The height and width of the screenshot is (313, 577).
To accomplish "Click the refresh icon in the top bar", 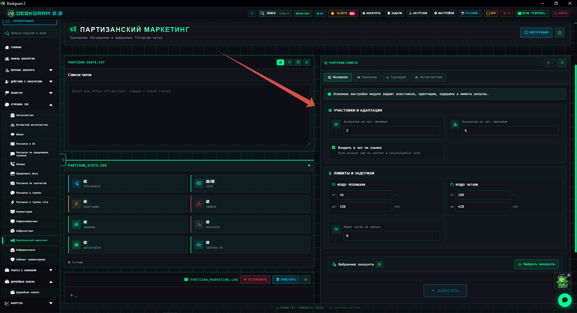I will (x=252, y=14).
